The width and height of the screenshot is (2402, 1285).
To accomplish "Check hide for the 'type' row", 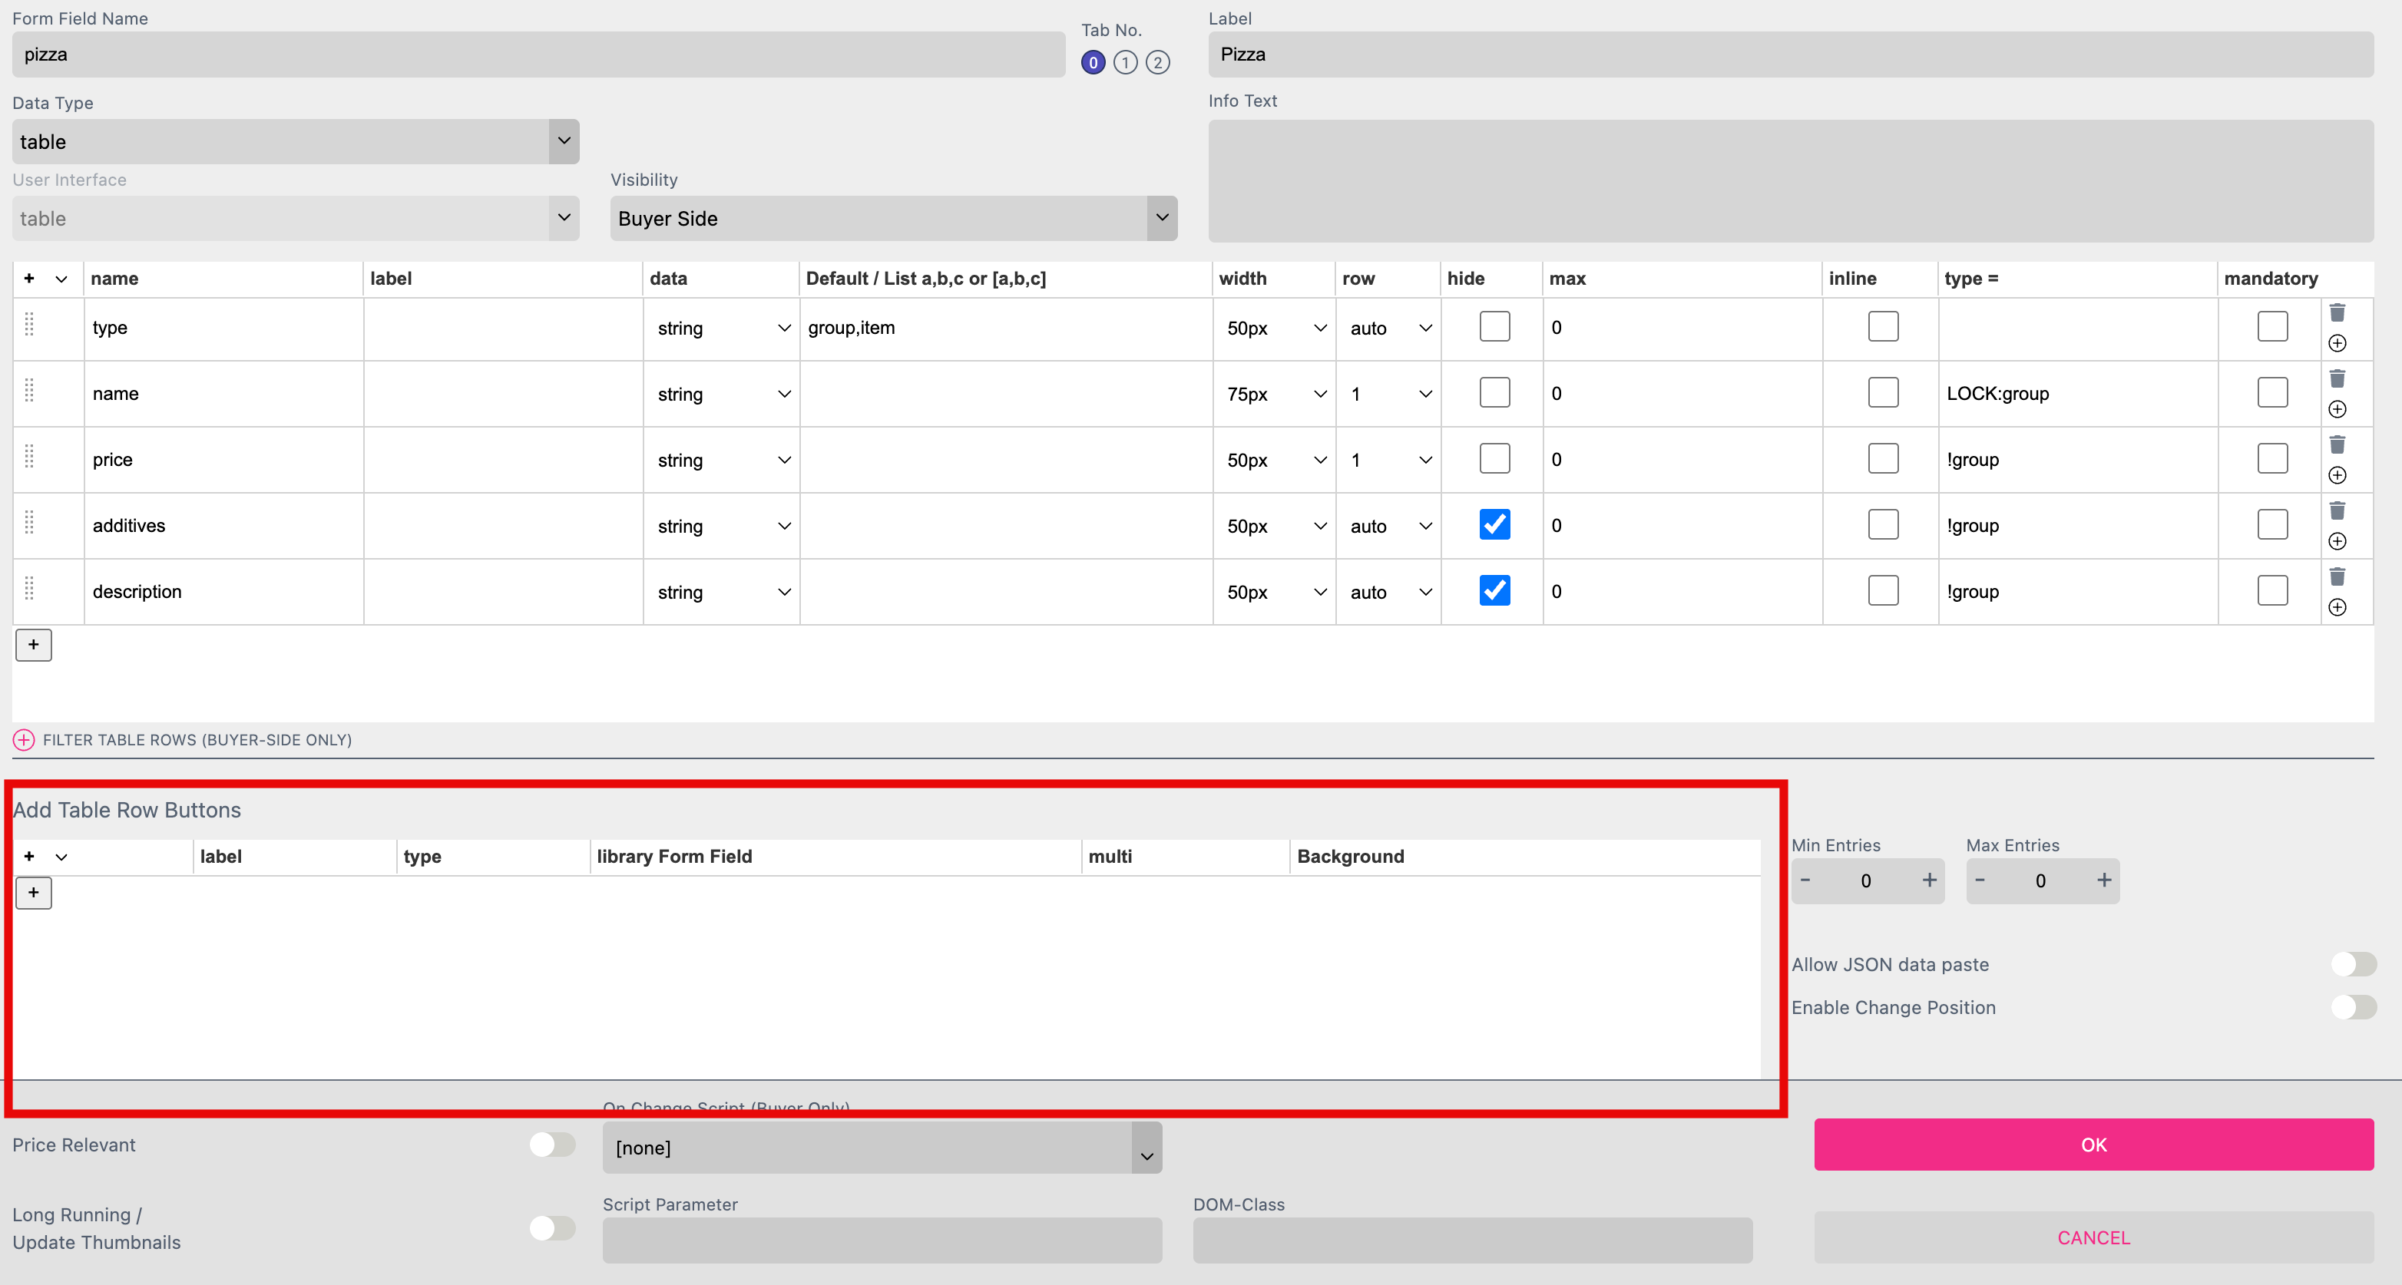I will 1494,327.
